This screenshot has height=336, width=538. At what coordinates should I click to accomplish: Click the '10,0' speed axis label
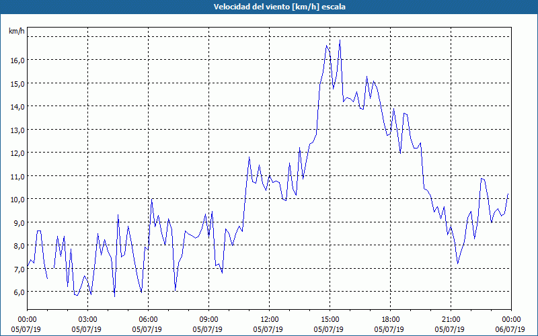point(17,200)
